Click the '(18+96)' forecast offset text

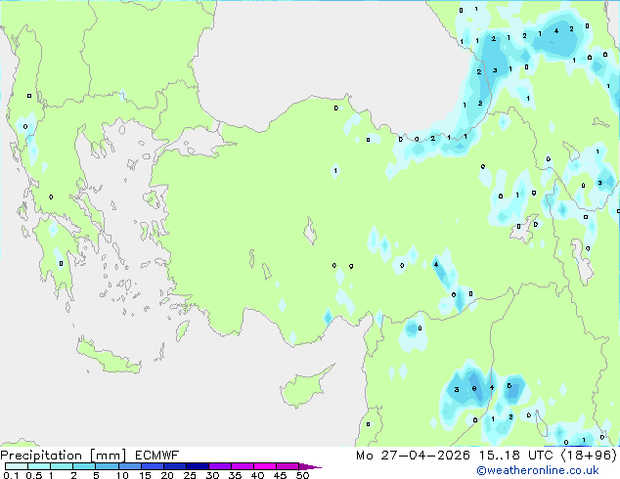coord(589,456)
